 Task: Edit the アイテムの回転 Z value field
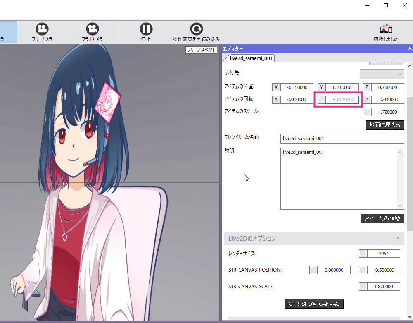point(388,100)
